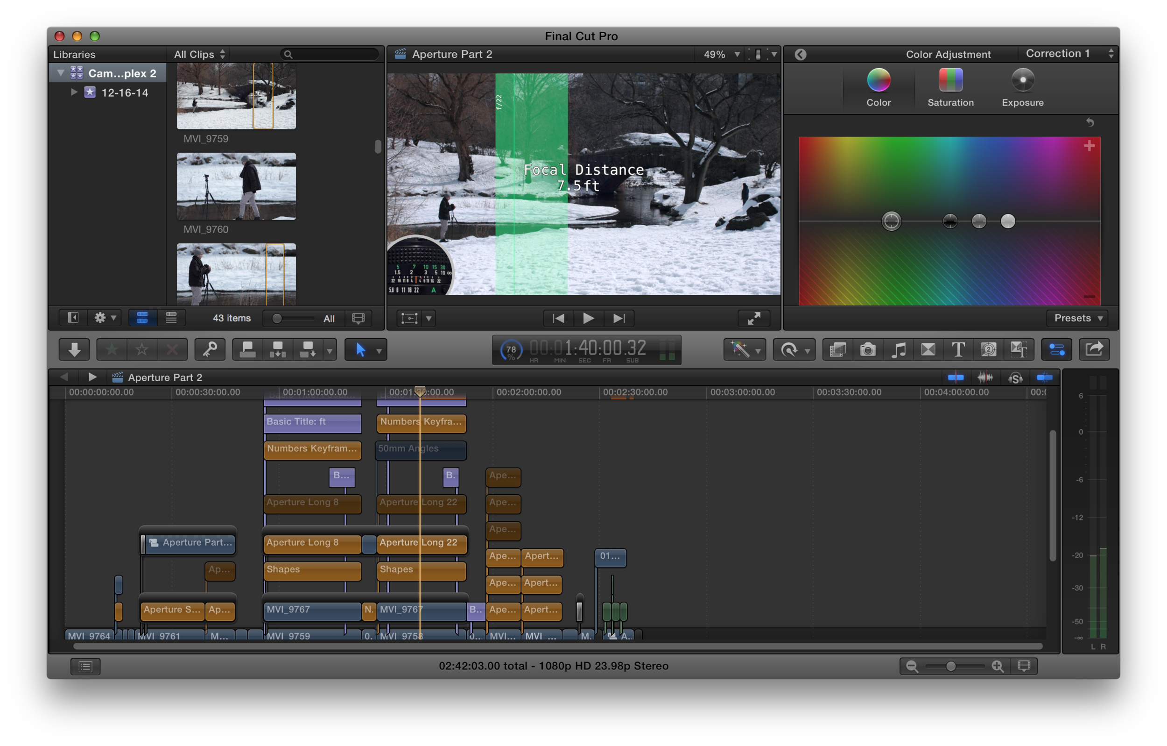Viewport: 1167px width, 746px height.
Task: Toggle clip solo headphone button
Action: tap(1015, 377)
